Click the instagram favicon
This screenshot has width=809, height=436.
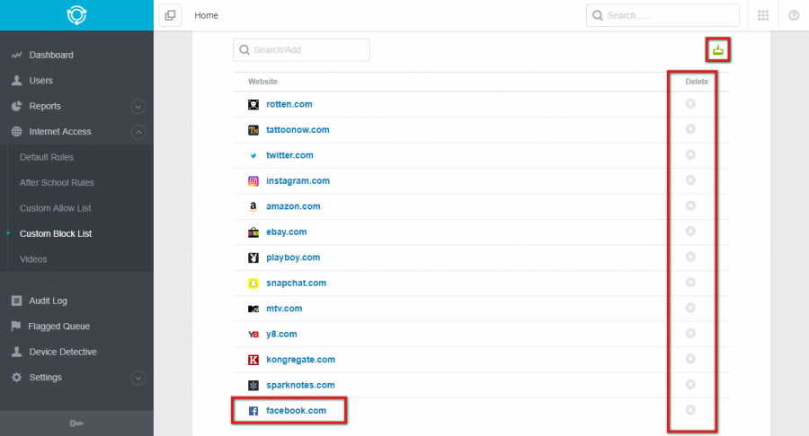pos(253,181)
